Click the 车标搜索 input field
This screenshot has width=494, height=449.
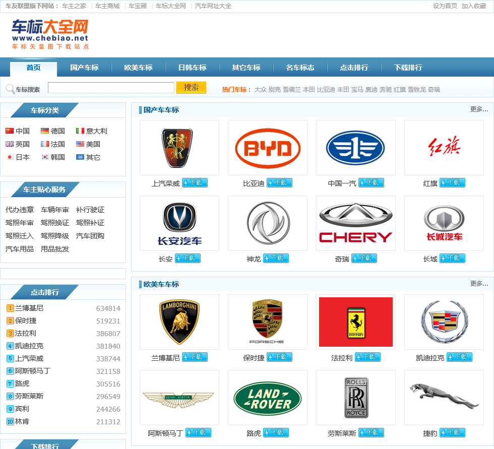click(111, 88)
